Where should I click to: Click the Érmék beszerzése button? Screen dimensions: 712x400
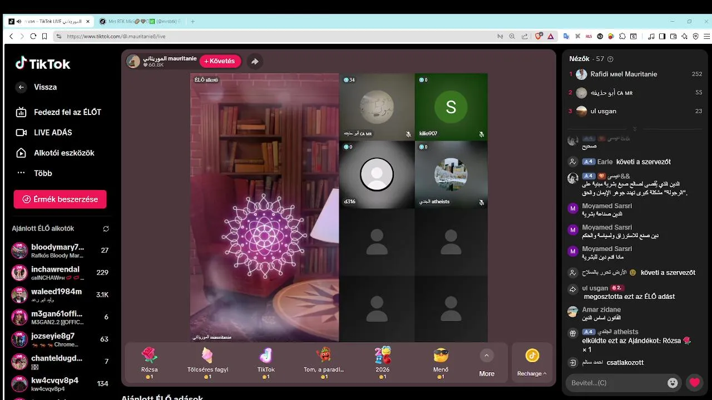60,199
